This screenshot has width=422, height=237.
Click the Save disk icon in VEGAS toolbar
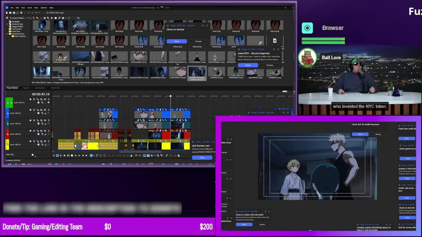pyautogui.click(x=14, y=13)
